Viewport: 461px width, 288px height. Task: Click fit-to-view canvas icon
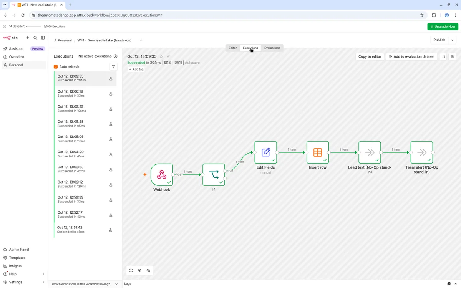point(131,270)
